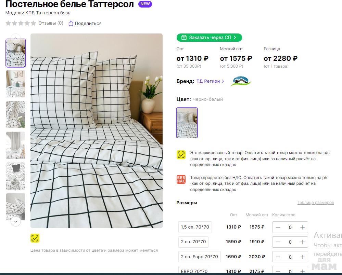Click 'Заказать через СП' green button

click(209, 38)
